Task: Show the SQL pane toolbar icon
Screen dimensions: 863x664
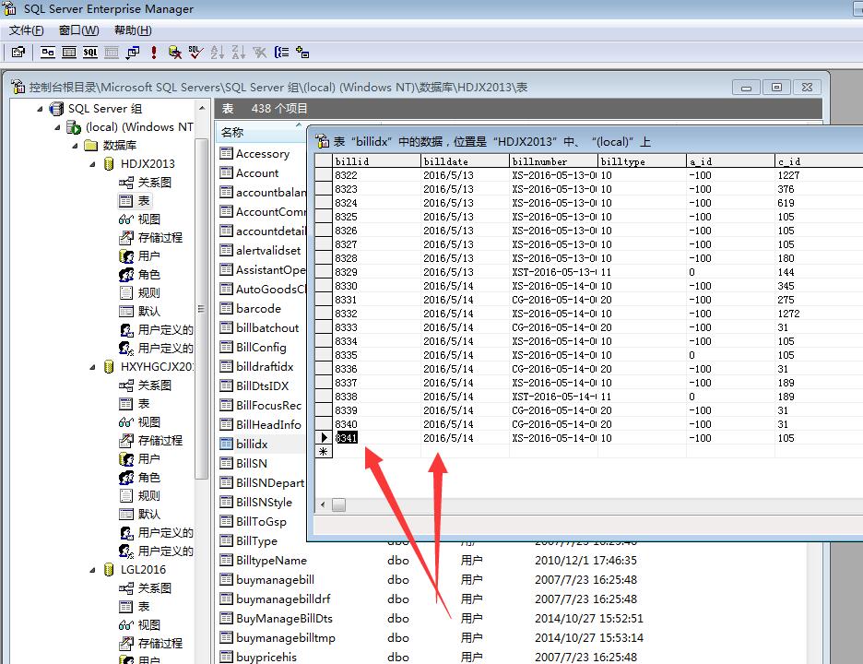Action: pyautogui.click(x=90, y=53)
